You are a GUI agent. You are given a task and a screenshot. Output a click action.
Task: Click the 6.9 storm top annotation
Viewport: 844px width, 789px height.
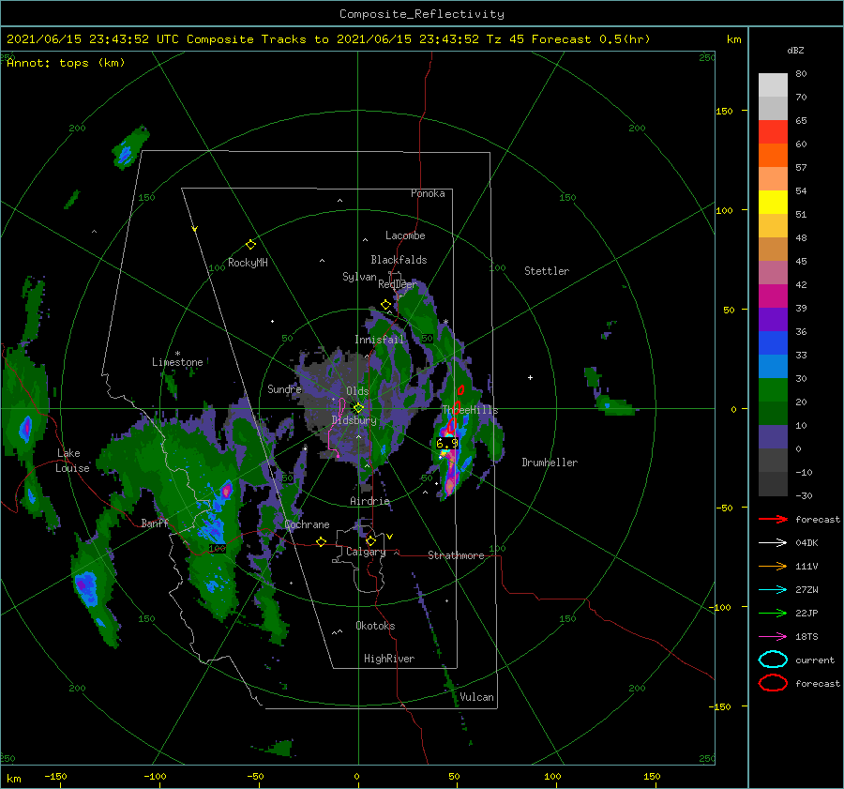click(446, 443)
